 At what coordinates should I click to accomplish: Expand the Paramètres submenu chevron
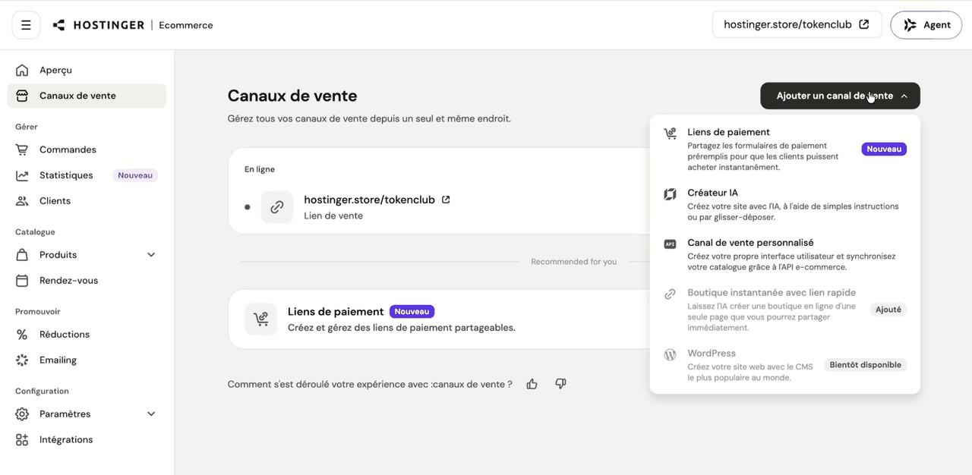coord(151,414)
